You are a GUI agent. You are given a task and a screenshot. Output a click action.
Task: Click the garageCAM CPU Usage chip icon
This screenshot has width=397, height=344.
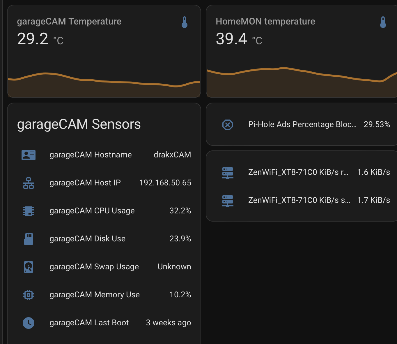pyautogui.click(x=29, y=211)
